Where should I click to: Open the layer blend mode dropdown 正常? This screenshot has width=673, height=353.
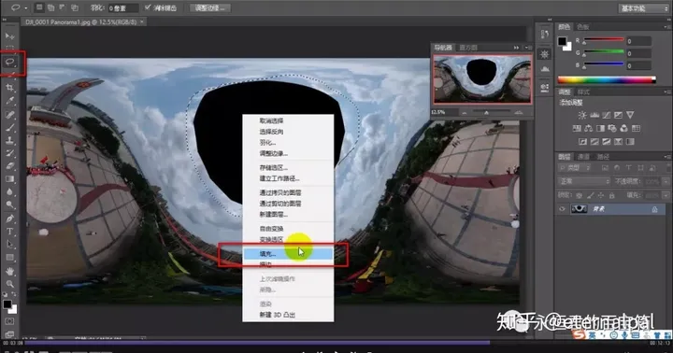583,181
